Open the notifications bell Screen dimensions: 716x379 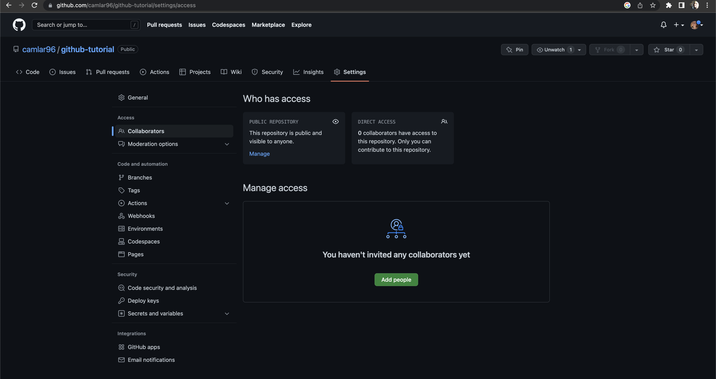[663, 25]
